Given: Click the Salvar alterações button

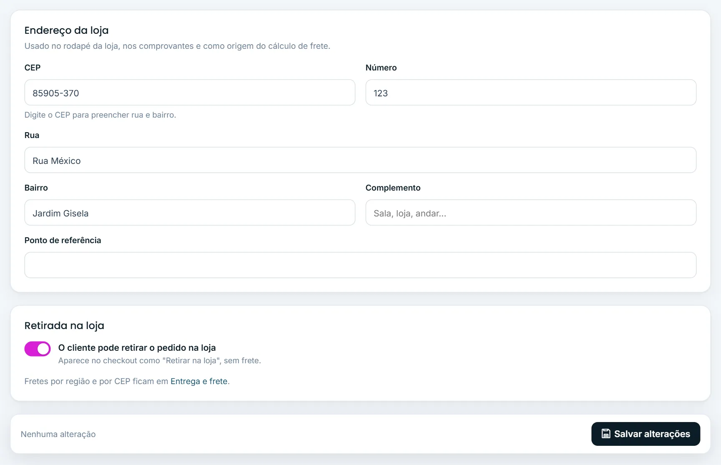Looking at the screenshot, I should coord(645,434).
